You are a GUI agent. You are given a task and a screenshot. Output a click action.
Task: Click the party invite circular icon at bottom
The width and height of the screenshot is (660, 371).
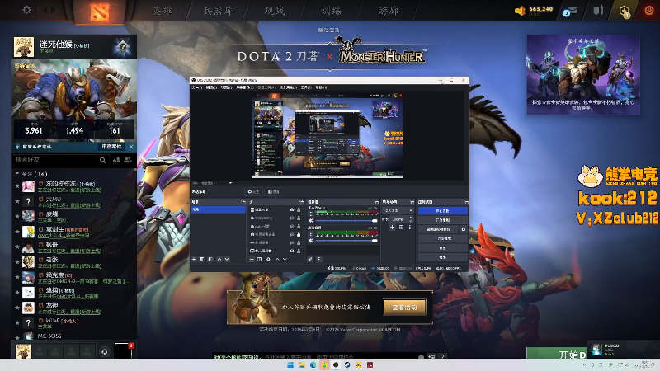point(105,351)
